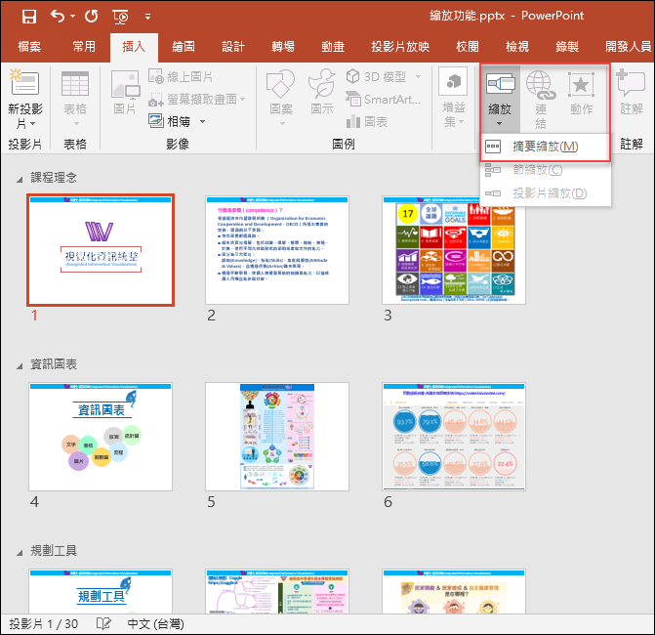Collapse the 資訊圖表 section
Screen dimensions: 655x635
pyautogui.click(x=20, y=366)
